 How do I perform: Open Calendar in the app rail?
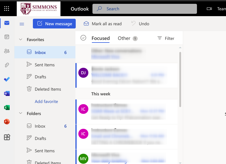(7, 37)
